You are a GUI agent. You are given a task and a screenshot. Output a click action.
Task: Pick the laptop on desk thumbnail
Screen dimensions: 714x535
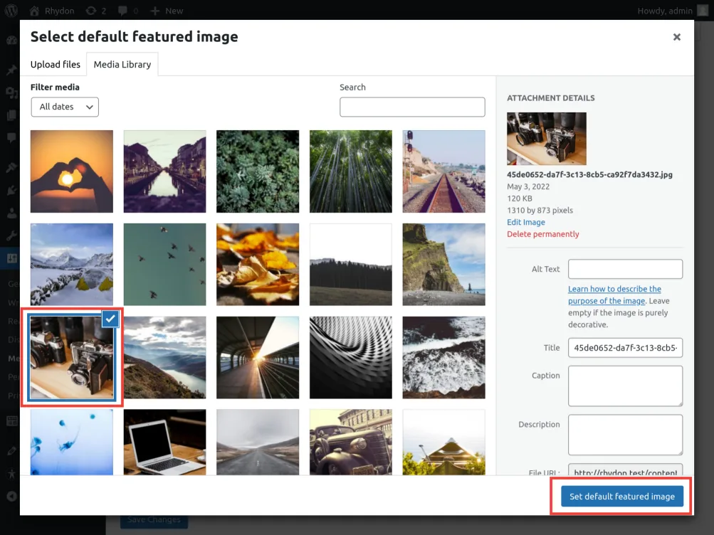165,443
